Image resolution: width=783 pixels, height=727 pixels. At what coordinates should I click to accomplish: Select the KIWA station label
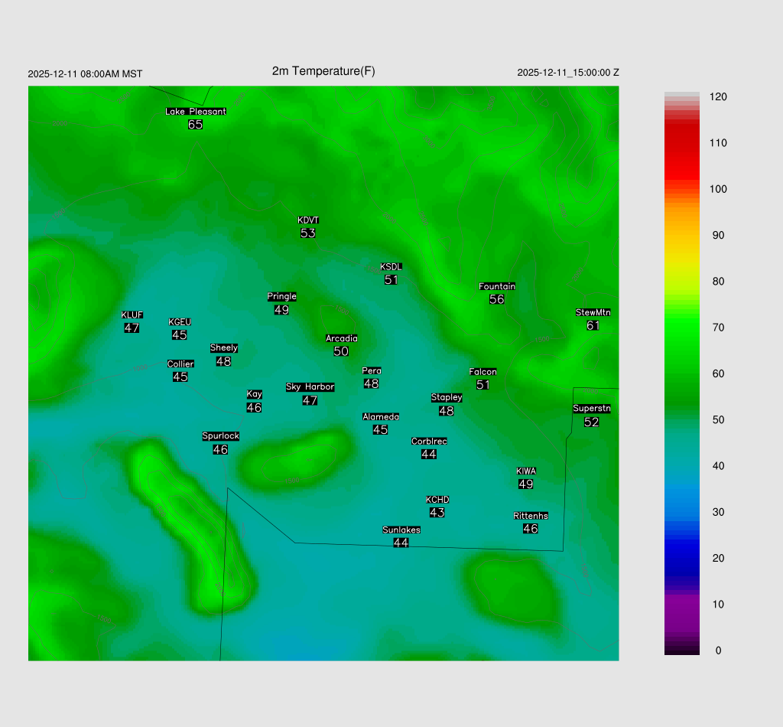coord(526,471)
